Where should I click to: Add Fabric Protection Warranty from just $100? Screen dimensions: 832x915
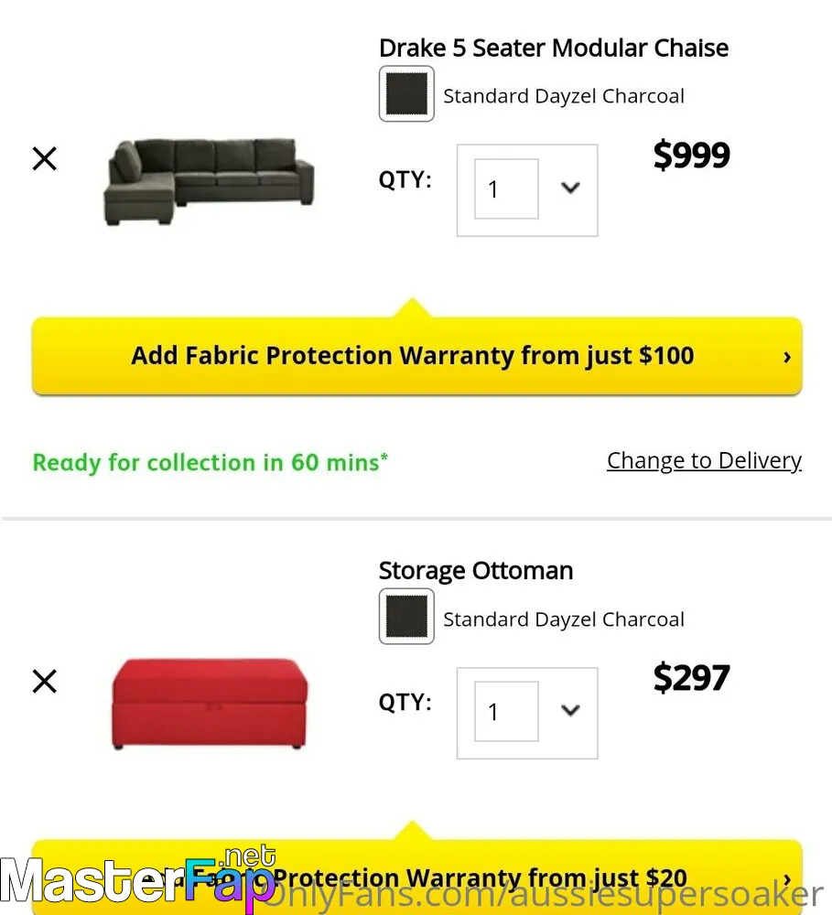(416, 356)
